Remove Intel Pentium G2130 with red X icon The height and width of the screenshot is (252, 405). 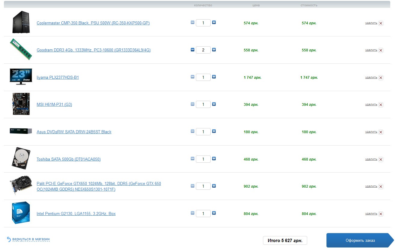[381, 214]
